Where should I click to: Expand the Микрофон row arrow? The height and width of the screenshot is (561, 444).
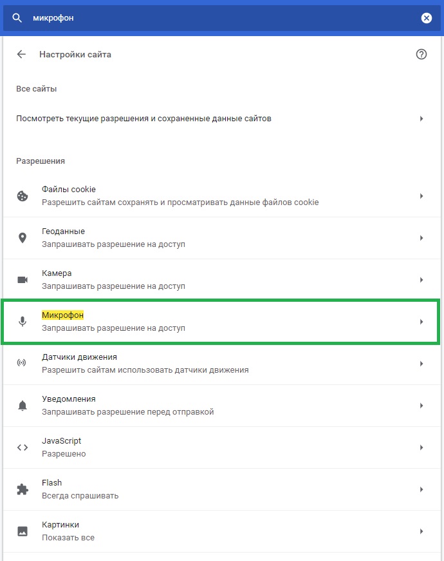421,322
